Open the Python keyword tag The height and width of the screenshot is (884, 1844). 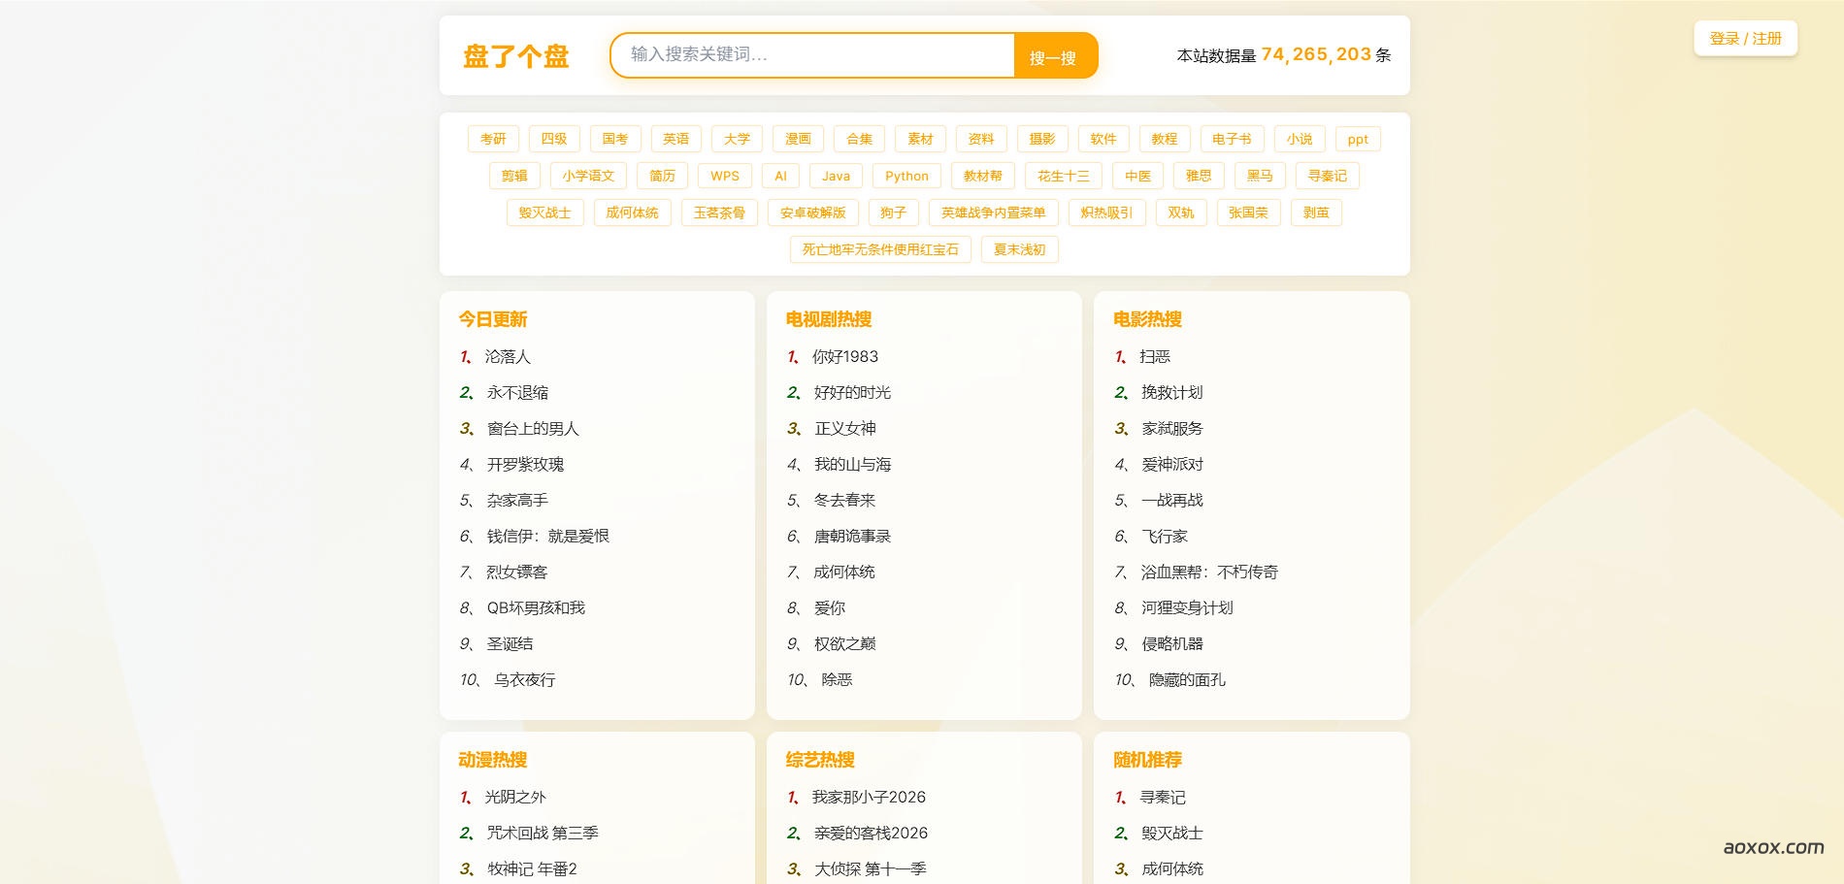pyautogui.click(x=906, y=176)
